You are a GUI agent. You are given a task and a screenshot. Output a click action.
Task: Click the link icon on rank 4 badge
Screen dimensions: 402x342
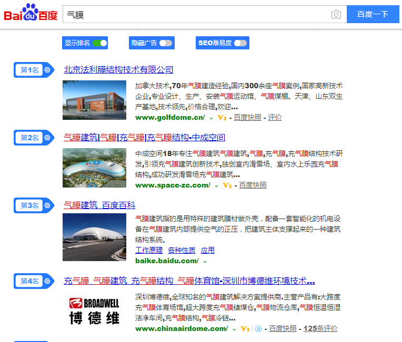tap(47, 281)
